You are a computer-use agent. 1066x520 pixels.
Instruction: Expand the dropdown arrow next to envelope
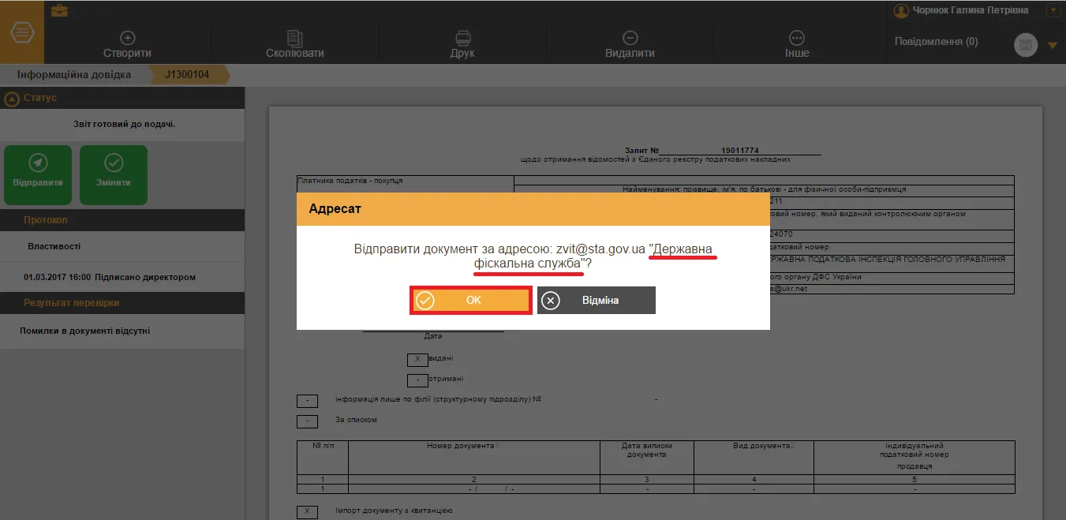click(x=1052, y=46)
